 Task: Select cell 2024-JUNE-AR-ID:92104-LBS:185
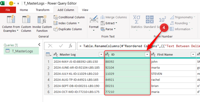(x=78, y=68)
